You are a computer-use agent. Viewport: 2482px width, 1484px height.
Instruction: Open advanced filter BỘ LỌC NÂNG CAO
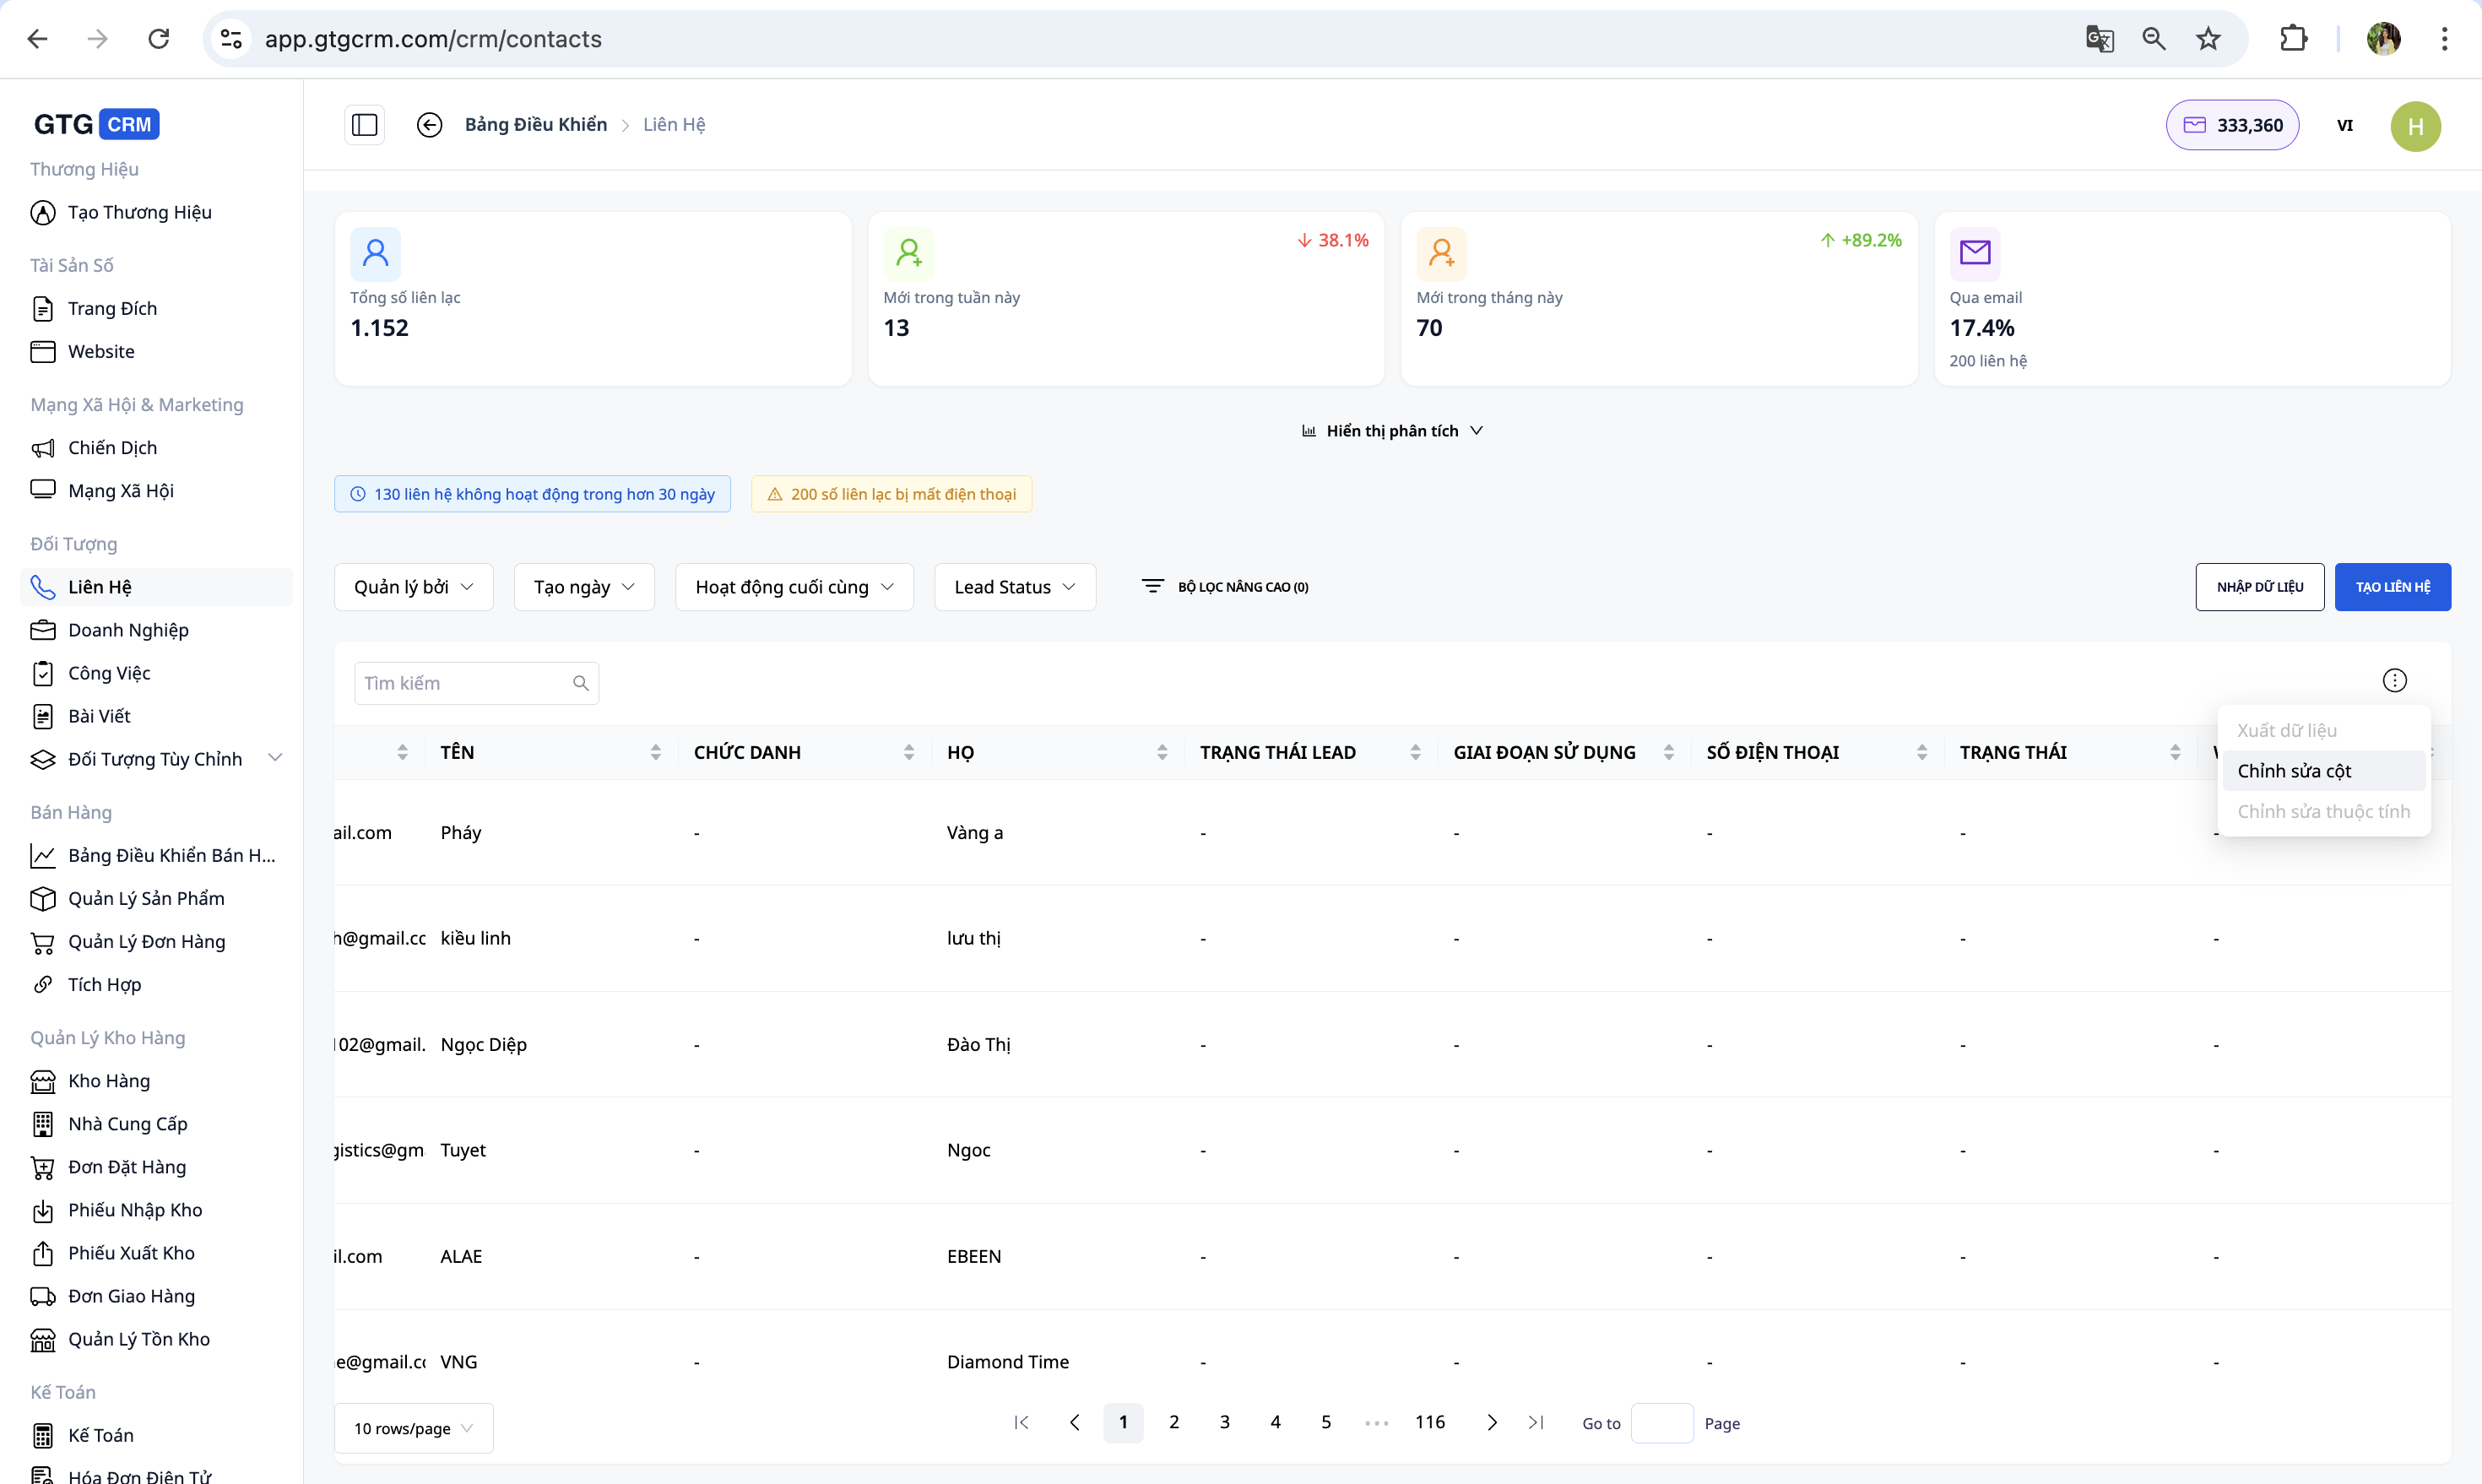click(1225, 587)
